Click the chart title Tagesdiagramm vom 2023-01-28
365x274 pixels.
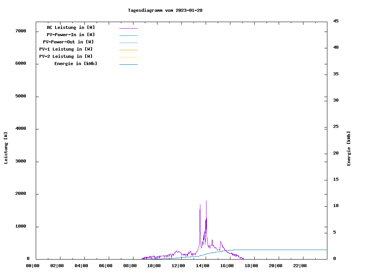tap(165, 10)
